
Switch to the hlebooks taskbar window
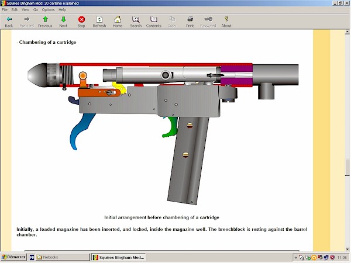tap(62, 257)
